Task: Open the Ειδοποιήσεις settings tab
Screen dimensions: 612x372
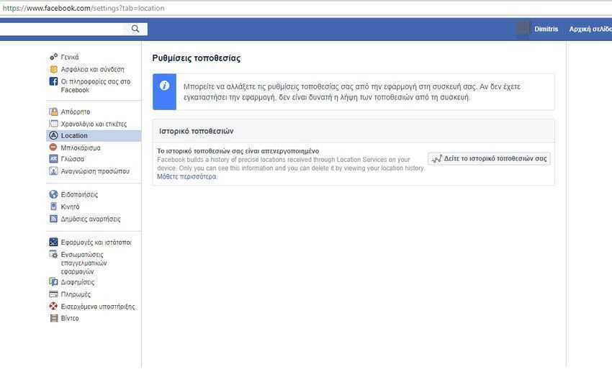Action: [79, 194]
